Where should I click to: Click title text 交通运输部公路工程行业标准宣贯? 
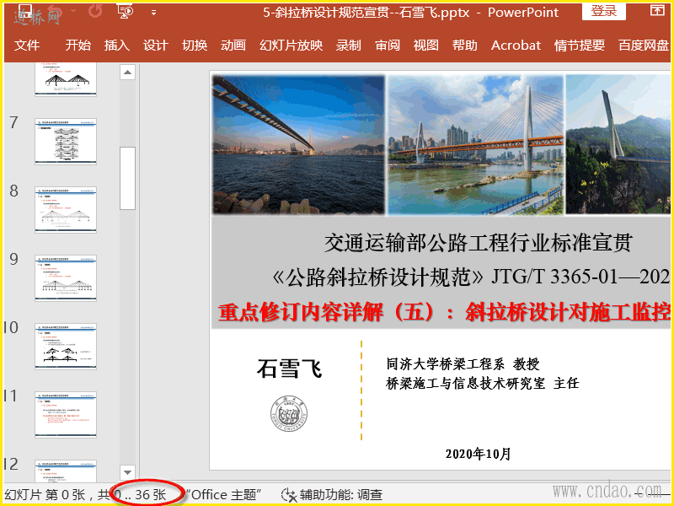(478, 243)
